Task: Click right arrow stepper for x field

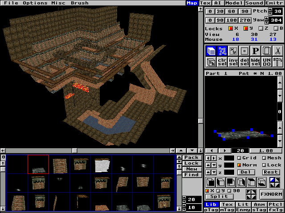Action: coord(214,158)
